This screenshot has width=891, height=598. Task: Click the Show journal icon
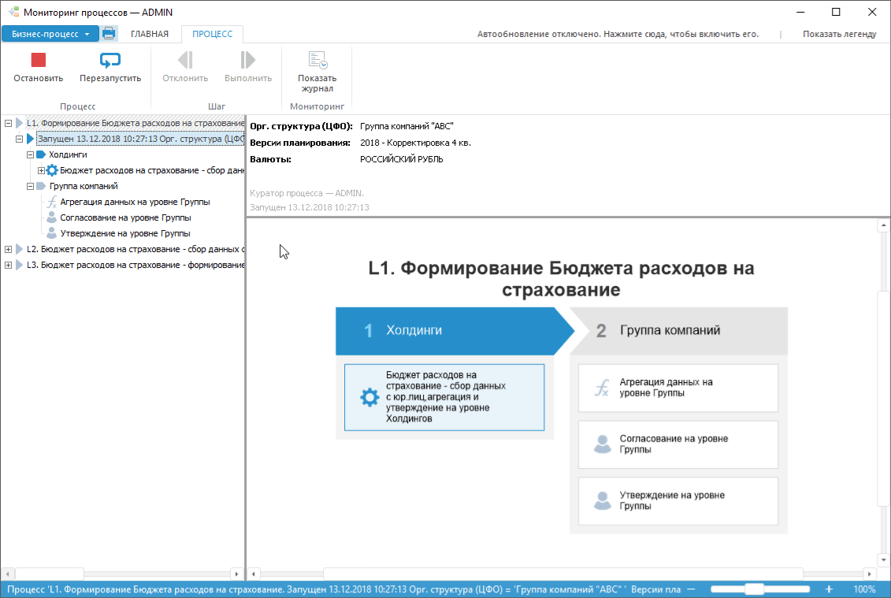click(x=317, y=61)
